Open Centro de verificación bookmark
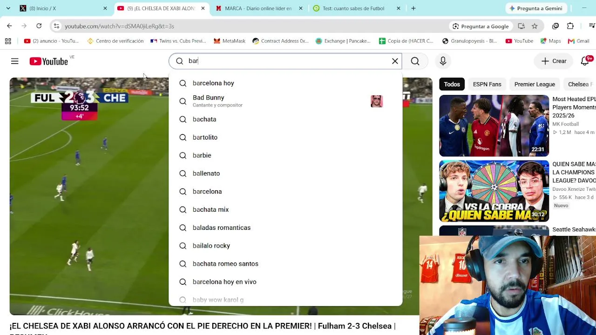Viewport: 596px width, 335px height. [115, 41]
